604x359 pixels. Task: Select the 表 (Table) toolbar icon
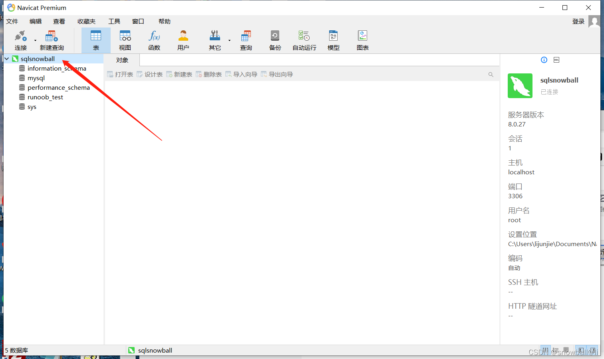click(x=96, y=40)
